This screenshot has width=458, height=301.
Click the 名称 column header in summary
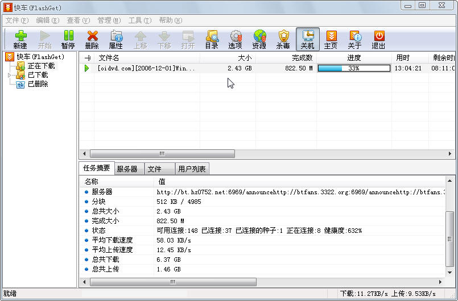click(x=117, y=182)
